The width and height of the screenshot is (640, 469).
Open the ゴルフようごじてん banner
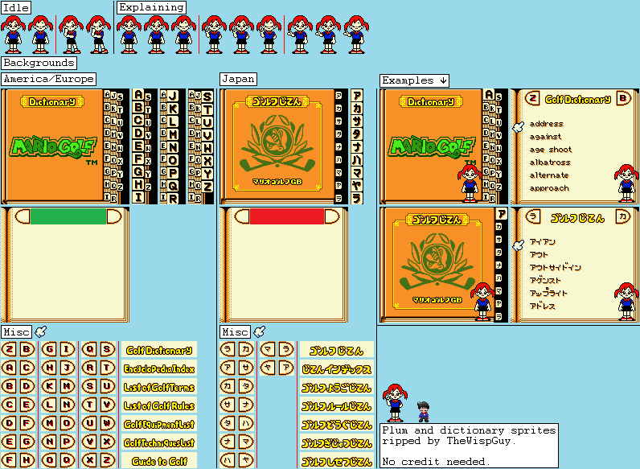click(337, 387)
